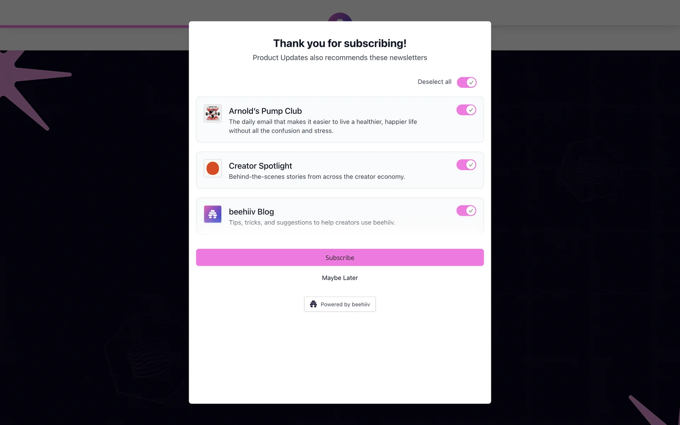Choose Maybe Later to skip recommendations

tap(340, 278)
